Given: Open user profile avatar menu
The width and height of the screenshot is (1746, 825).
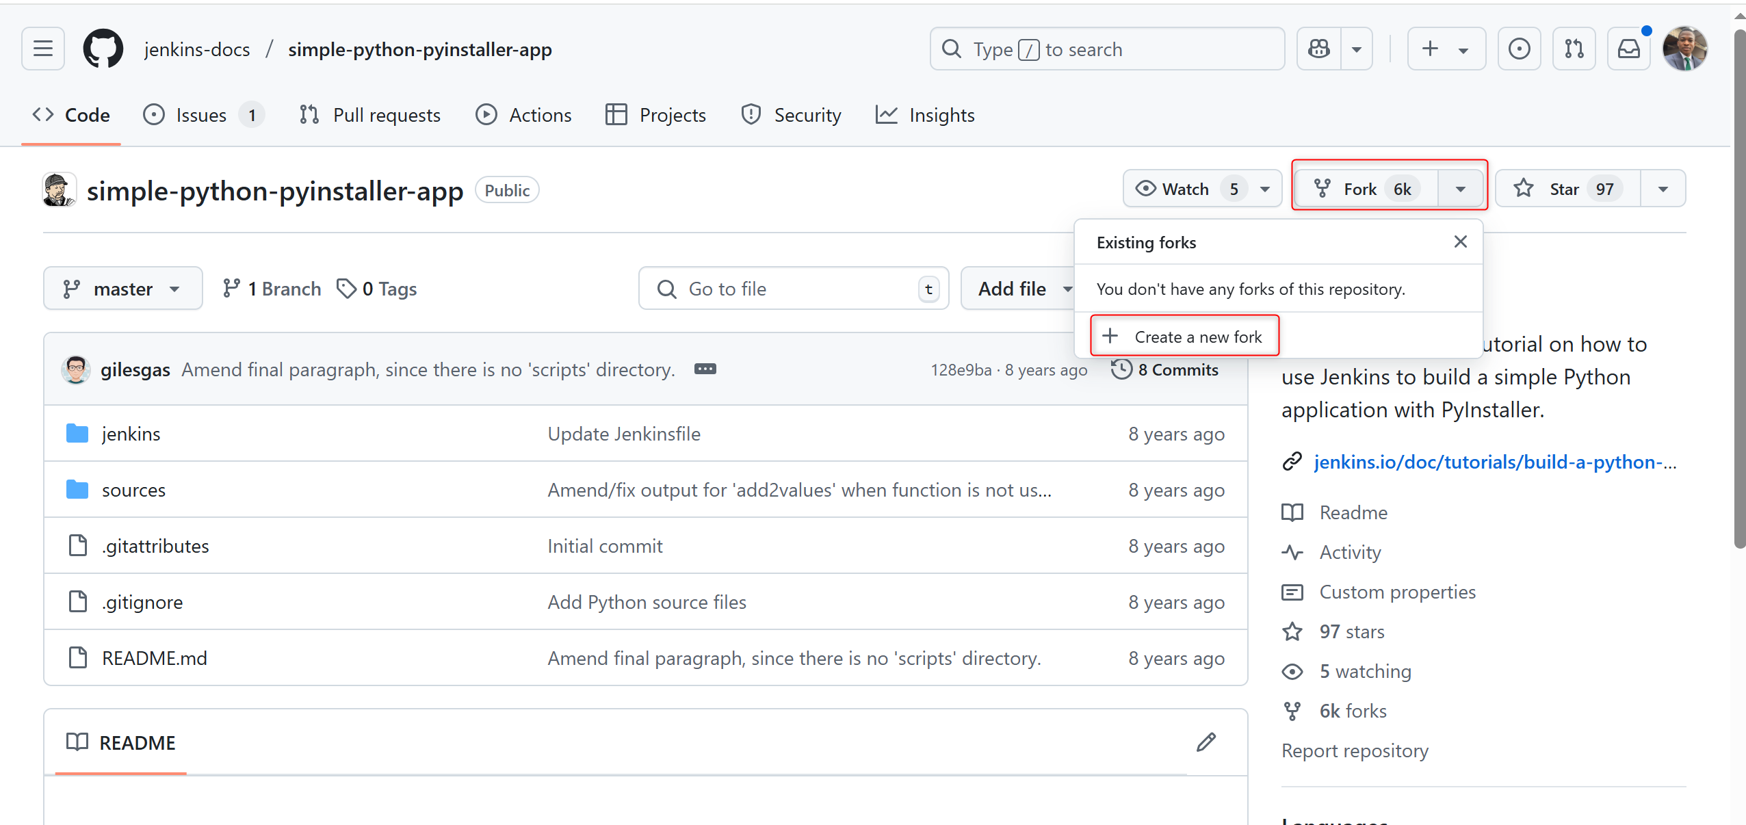Looking at the screenshot, I should (1684, 49).
